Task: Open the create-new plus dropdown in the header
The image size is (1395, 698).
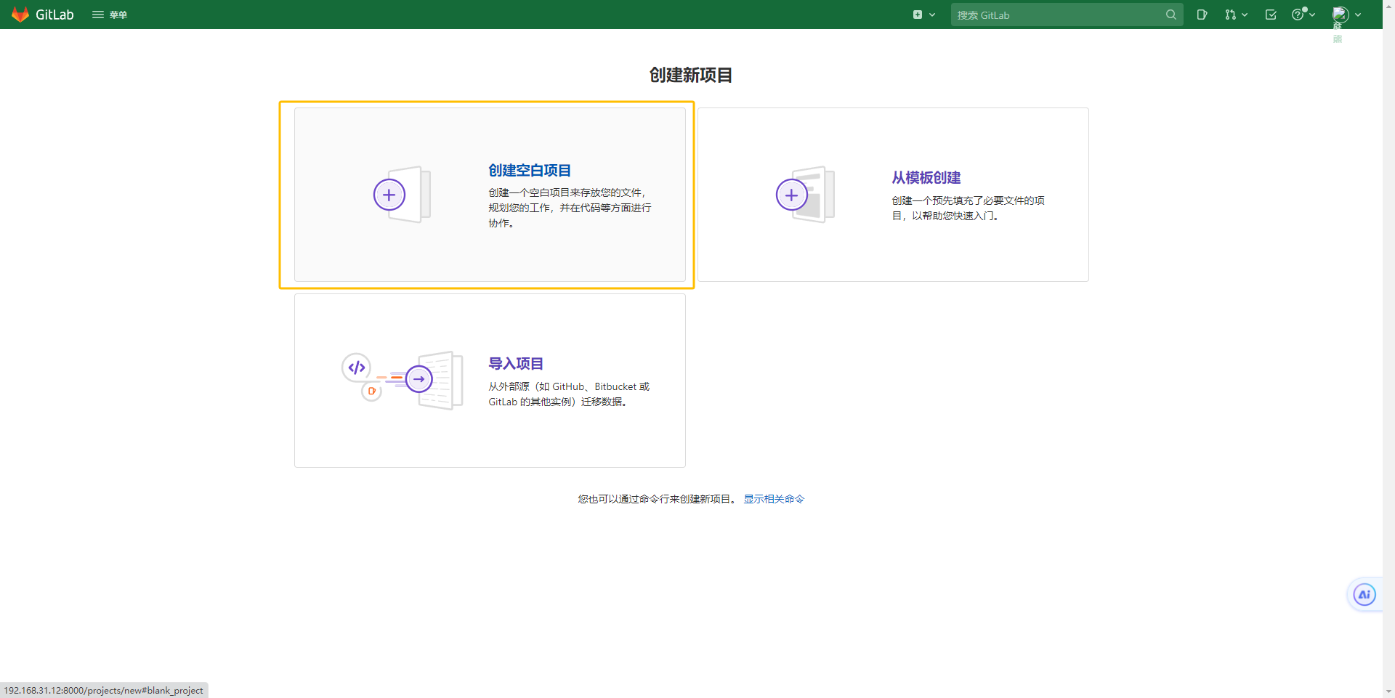Action: click(x=924, y=15)
